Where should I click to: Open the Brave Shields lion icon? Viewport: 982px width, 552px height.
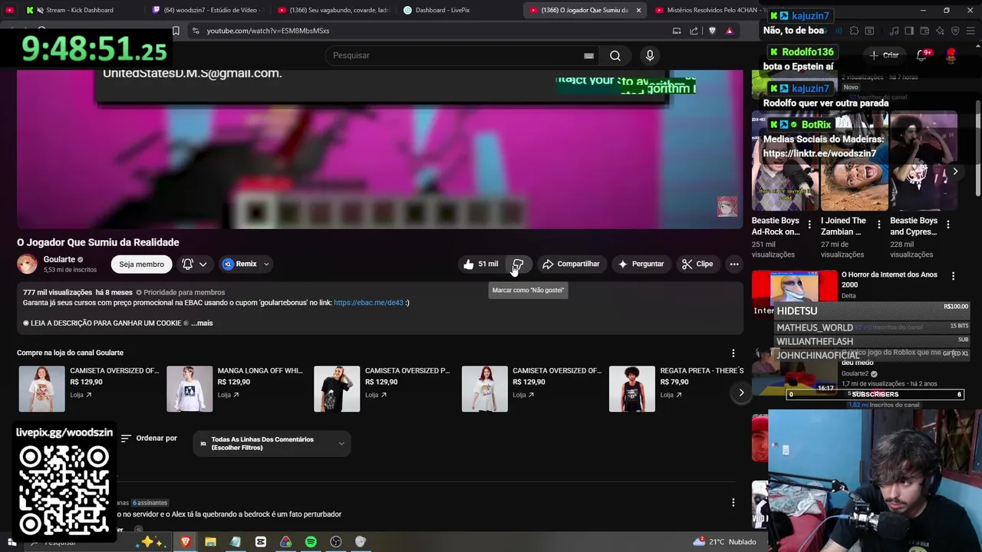pyautogui.click(x=712, y=31)
